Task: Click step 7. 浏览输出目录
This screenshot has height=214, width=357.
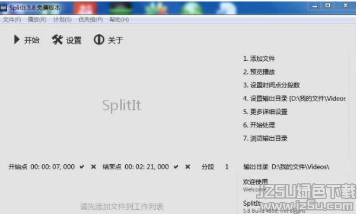Action: (265, 138)
